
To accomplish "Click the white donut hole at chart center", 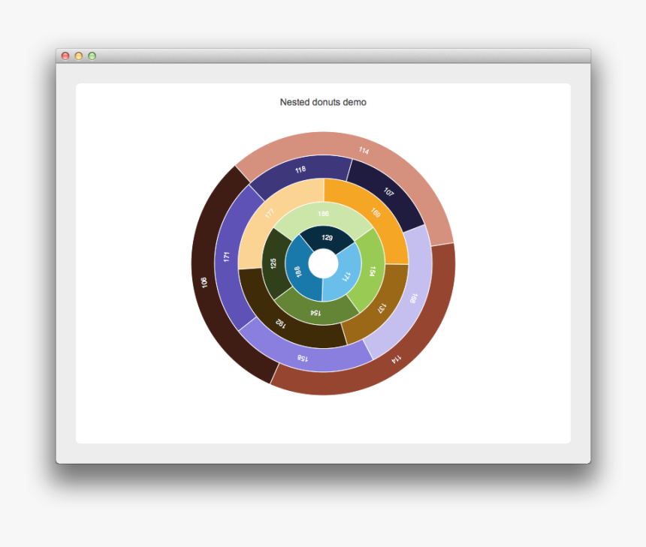I will pos(325,264).
